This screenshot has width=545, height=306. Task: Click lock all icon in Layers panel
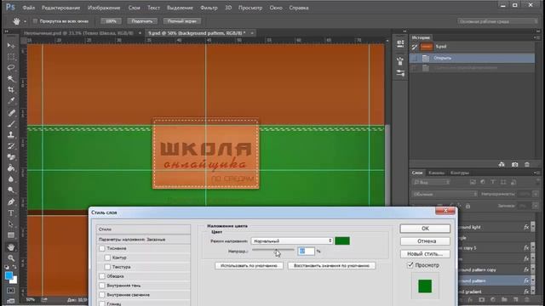coord(468,206)
